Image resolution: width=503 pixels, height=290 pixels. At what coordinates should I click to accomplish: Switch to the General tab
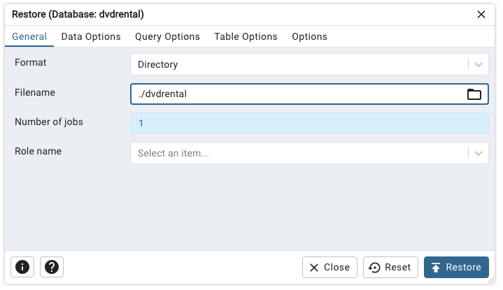29,36
